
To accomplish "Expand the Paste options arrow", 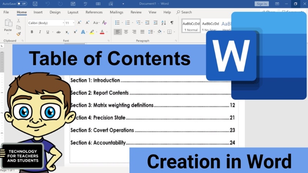I will pos(8,34).
